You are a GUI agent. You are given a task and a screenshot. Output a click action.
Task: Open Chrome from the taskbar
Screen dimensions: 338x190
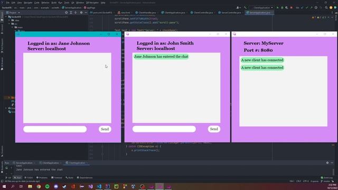pos(39,186)
